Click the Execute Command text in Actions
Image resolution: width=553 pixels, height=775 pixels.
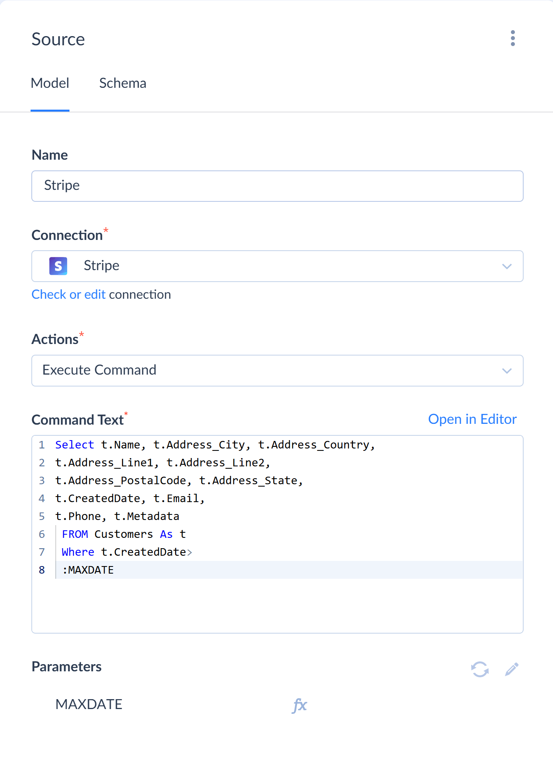99,370
